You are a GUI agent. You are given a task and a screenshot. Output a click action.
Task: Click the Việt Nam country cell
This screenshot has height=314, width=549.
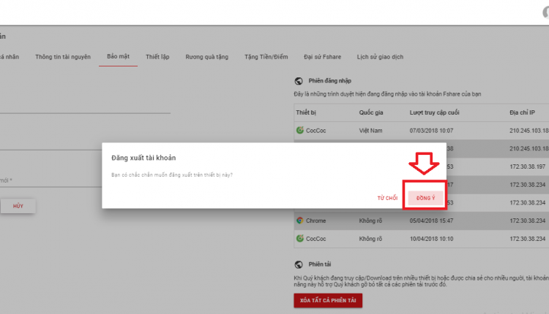pyautogui.click(x=370, y=131)
